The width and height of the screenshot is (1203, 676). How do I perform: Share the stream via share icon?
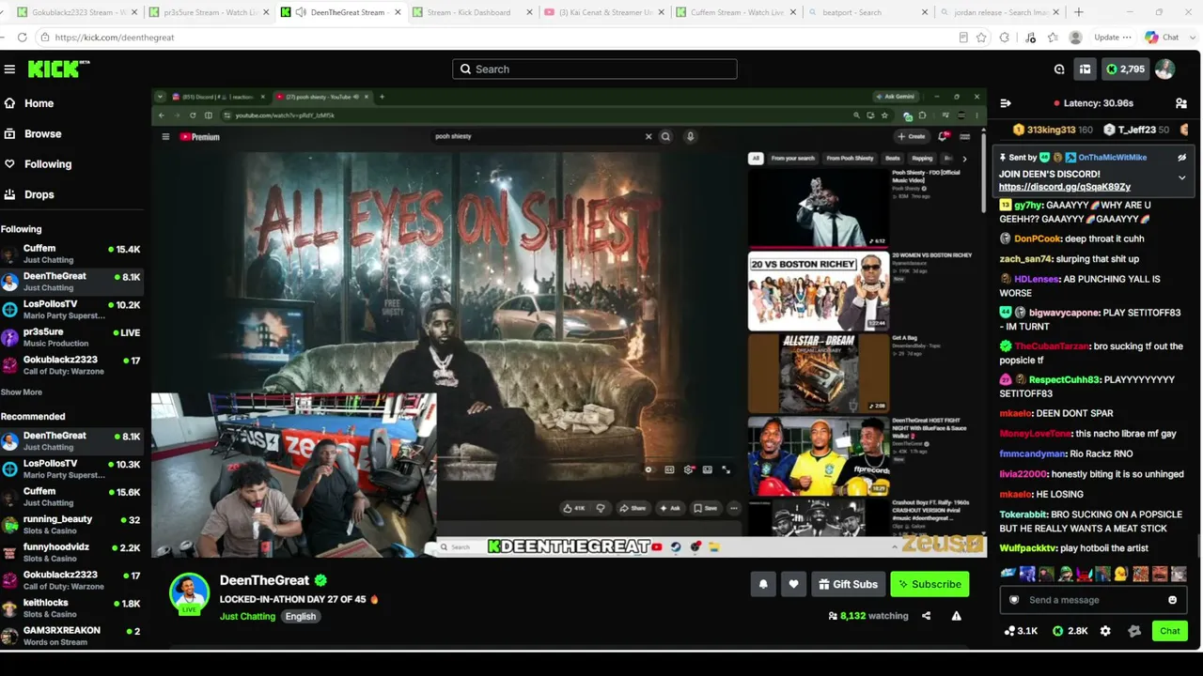click(926, 616)
